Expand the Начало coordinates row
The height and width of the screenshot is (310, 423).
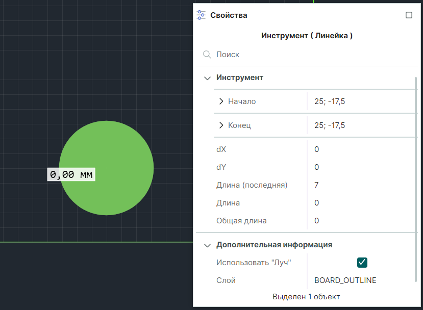tap(221, 101)
